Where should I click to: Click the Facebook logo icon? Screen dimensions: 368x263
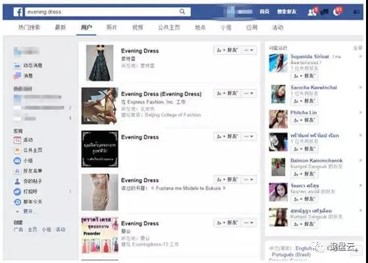(x=18, y=12)
